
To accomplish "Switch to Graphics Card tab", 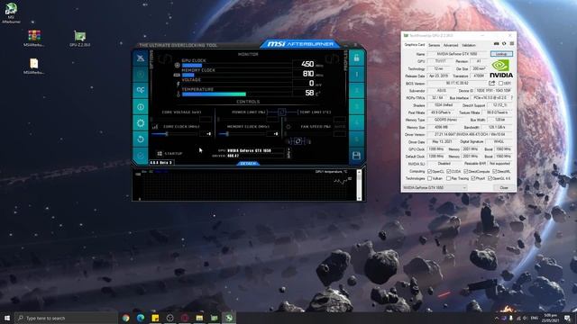I will pyautogui.click(x=415, y=45).
